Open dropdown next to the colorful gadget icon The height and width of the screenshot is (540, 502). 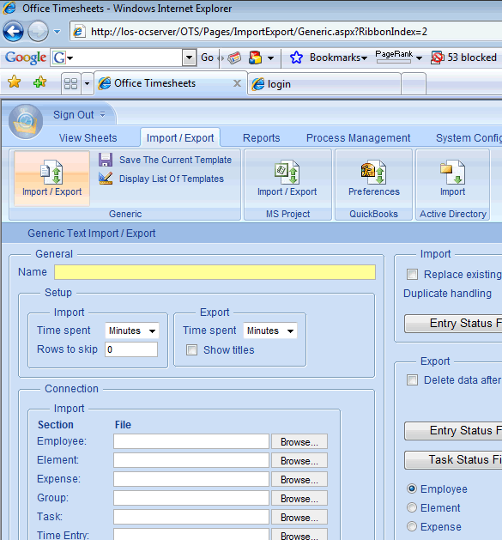coord(271,58)
